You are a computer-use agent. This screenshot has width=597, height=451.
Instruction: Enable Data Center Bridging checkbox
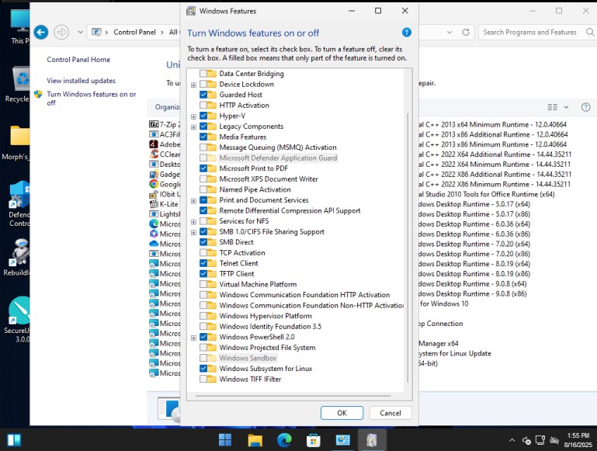pos(203,74)
